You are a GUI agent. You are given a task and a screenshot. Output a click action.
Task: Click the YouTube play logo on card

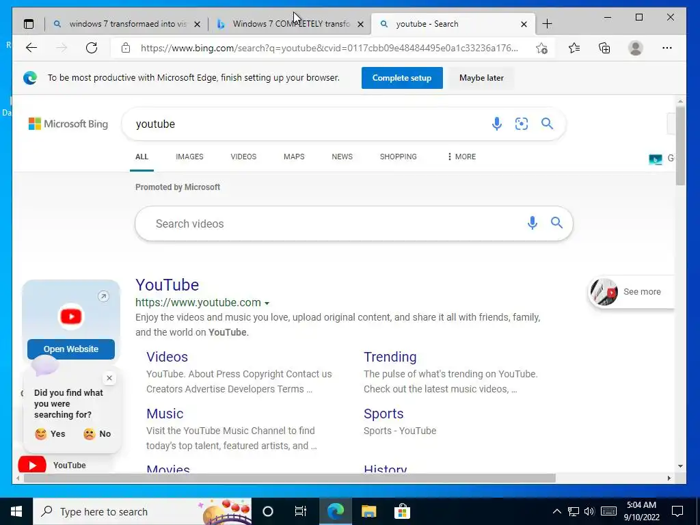click(71, 317)
